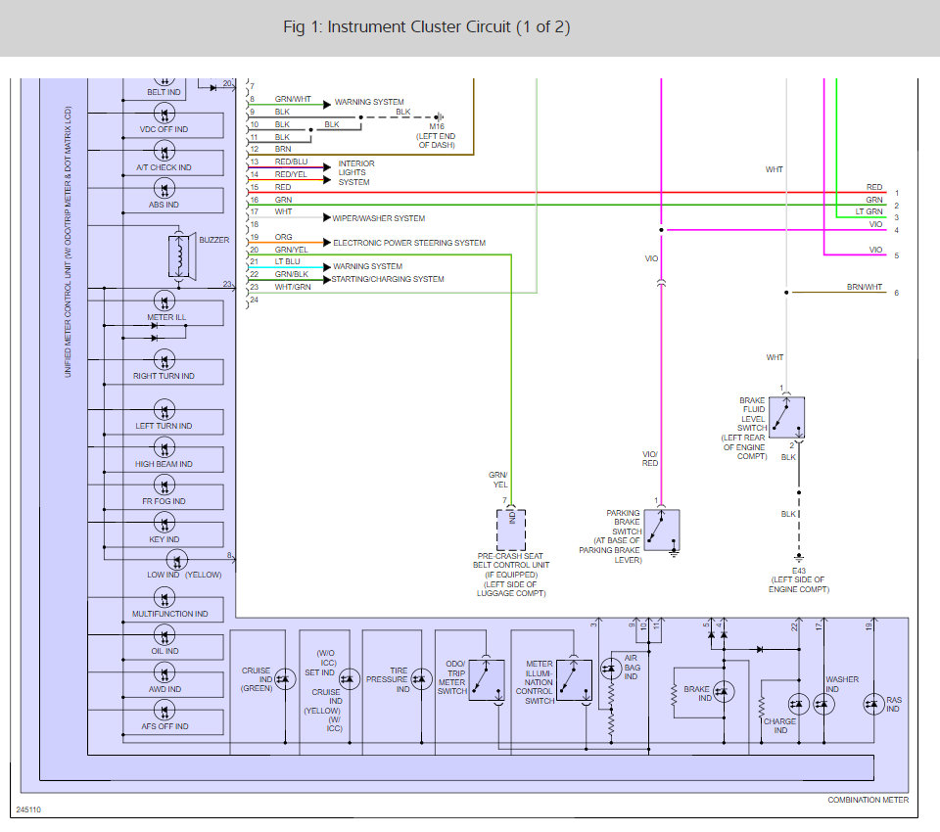Click the buzzer coil symbol

click(x=178, y=255)
